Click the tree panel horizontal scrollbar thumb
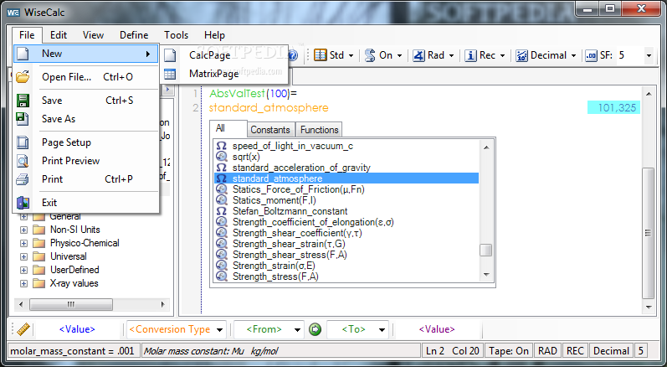Image resolution: width=667 pixels, height=367 pixels. coord(71,304)
